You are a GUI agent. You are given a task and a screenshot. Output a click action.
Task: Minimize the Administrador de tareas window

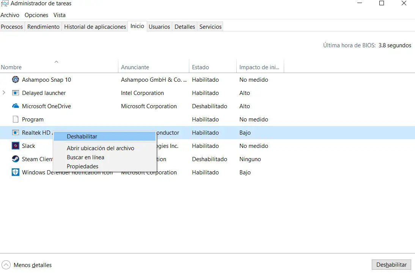click(x=359, y=3)
